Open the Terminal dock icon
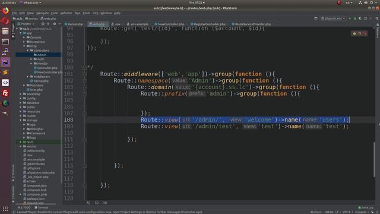Screen dimensions: 380x214 click(5, 42)
